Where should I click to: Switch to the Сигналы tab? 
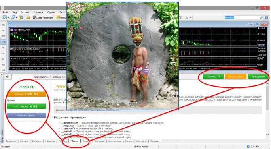[x=100, y=141]
